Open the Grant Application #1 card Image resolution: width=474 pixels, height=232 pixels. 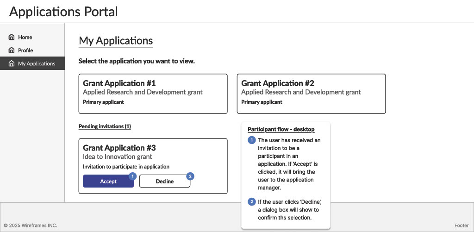(153, 94)
